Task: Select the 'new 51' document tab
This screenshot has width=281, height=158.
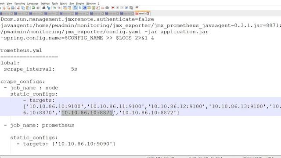Action: pyautogui.click(x=142, y=14)
